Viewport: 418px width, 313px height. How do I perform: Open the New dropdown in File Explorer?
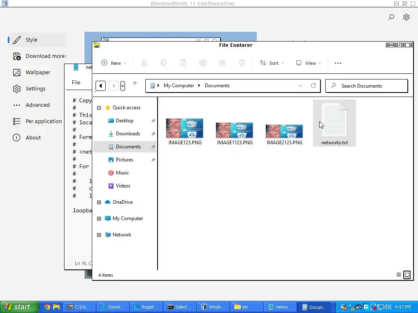114,63
